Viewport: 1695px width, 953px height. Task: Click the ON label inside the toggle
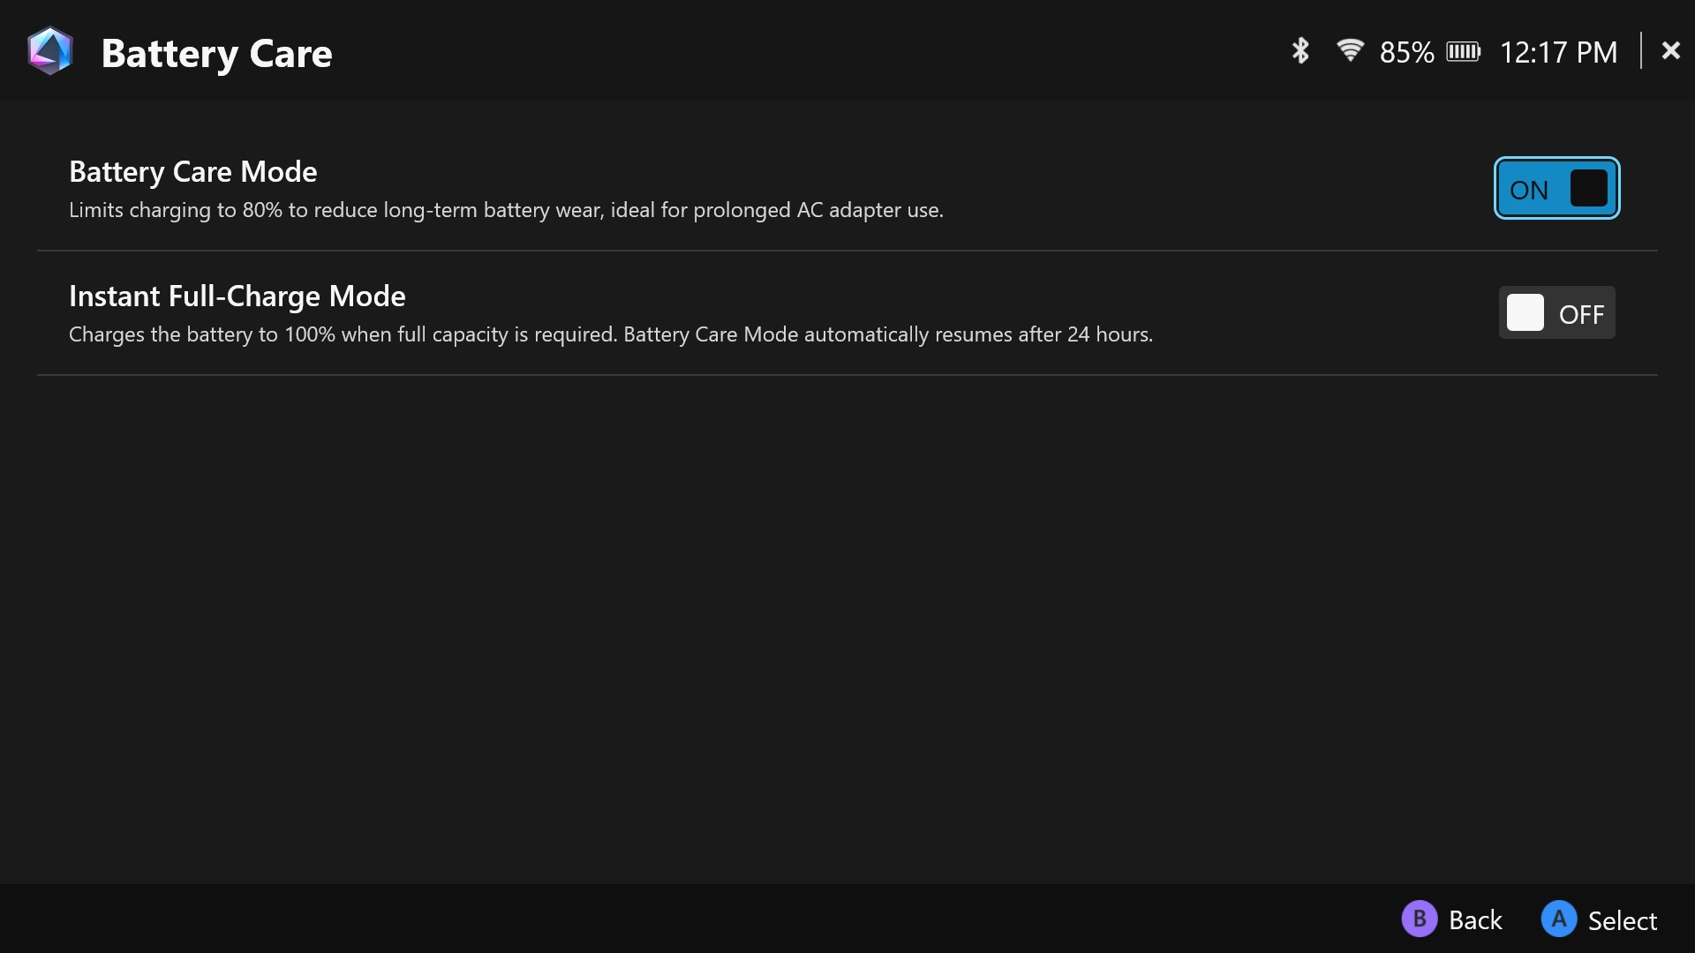pyautogui.click(x=1528, y=190)
